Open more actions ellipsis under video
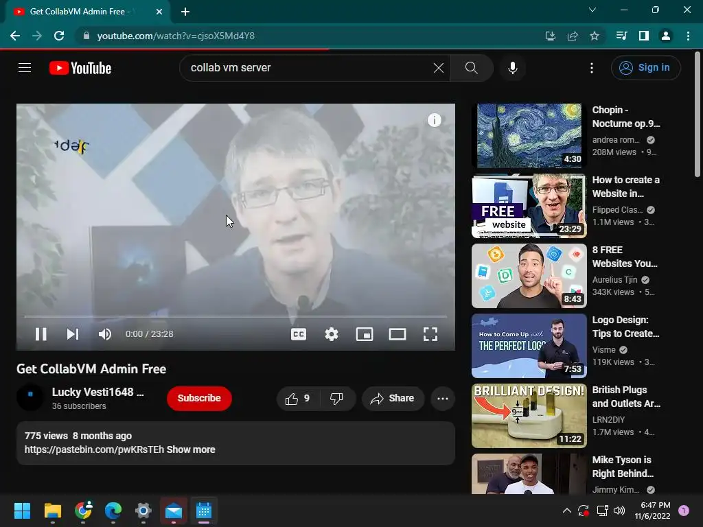Screen dimensions: 703x527 443,399
